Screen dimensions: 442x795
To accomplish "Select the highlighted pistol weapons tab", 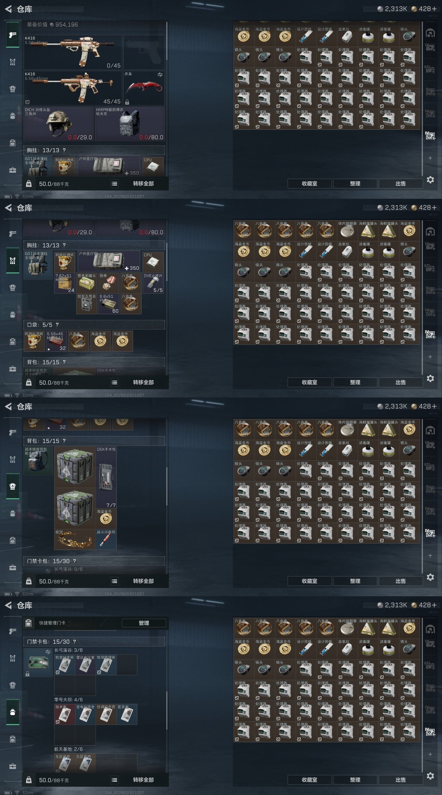I will (x=13, y=35).
